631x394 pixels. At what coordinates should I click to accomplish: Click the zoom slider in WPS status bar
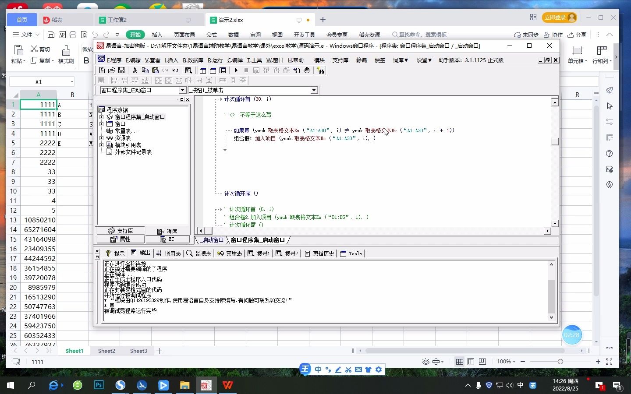click(x=561, y=362)
